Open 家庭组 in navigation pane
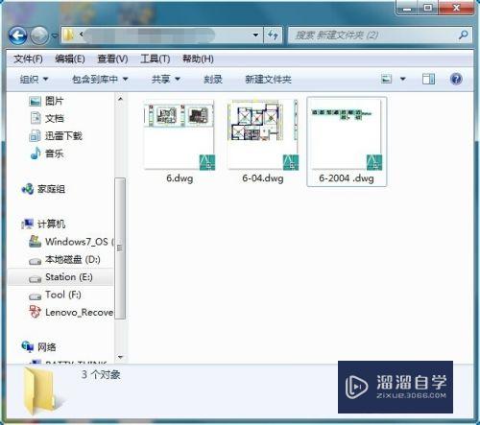 [51, 189]
